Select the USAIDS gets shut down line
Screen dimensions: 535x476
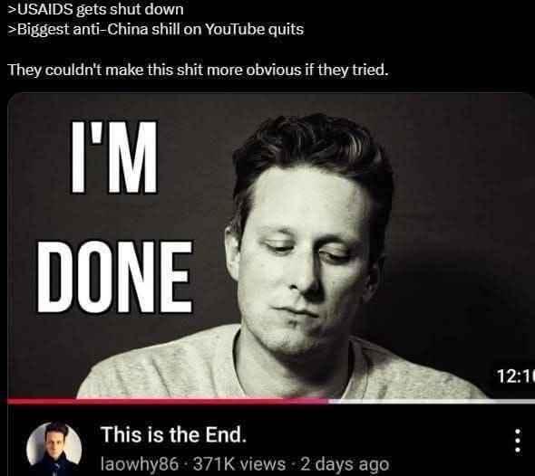pos(95,10)
